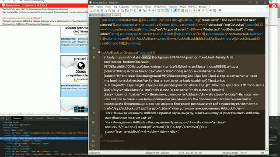Click the New file icon in Notepad++ toolbar

(91, 10)
